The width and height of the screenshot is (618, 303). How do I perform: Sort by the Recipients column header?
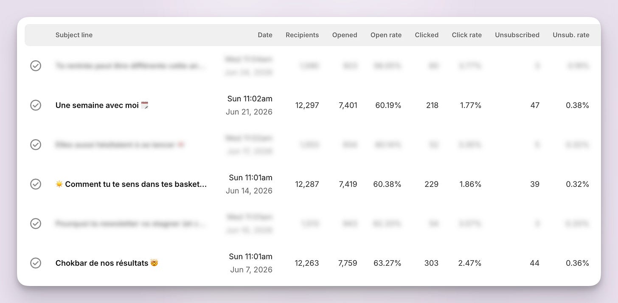pos(302,35)
